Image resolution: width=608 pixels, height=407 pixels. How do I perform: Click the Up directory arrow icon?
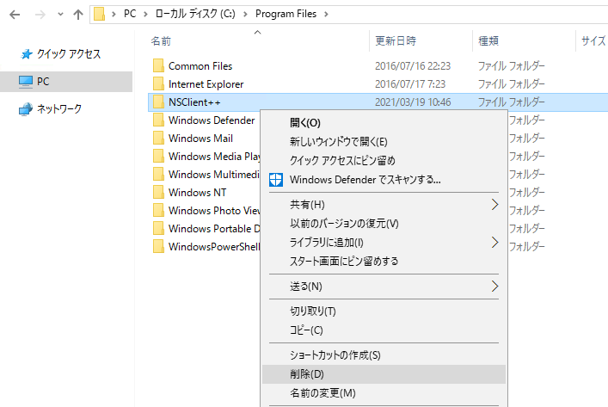tap(78, 15)
